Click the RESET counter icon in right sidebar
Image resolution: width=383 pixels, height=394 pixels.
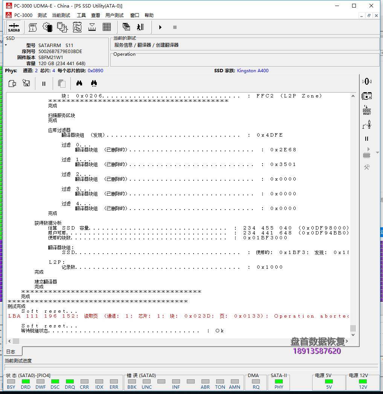tap(367, 110)
